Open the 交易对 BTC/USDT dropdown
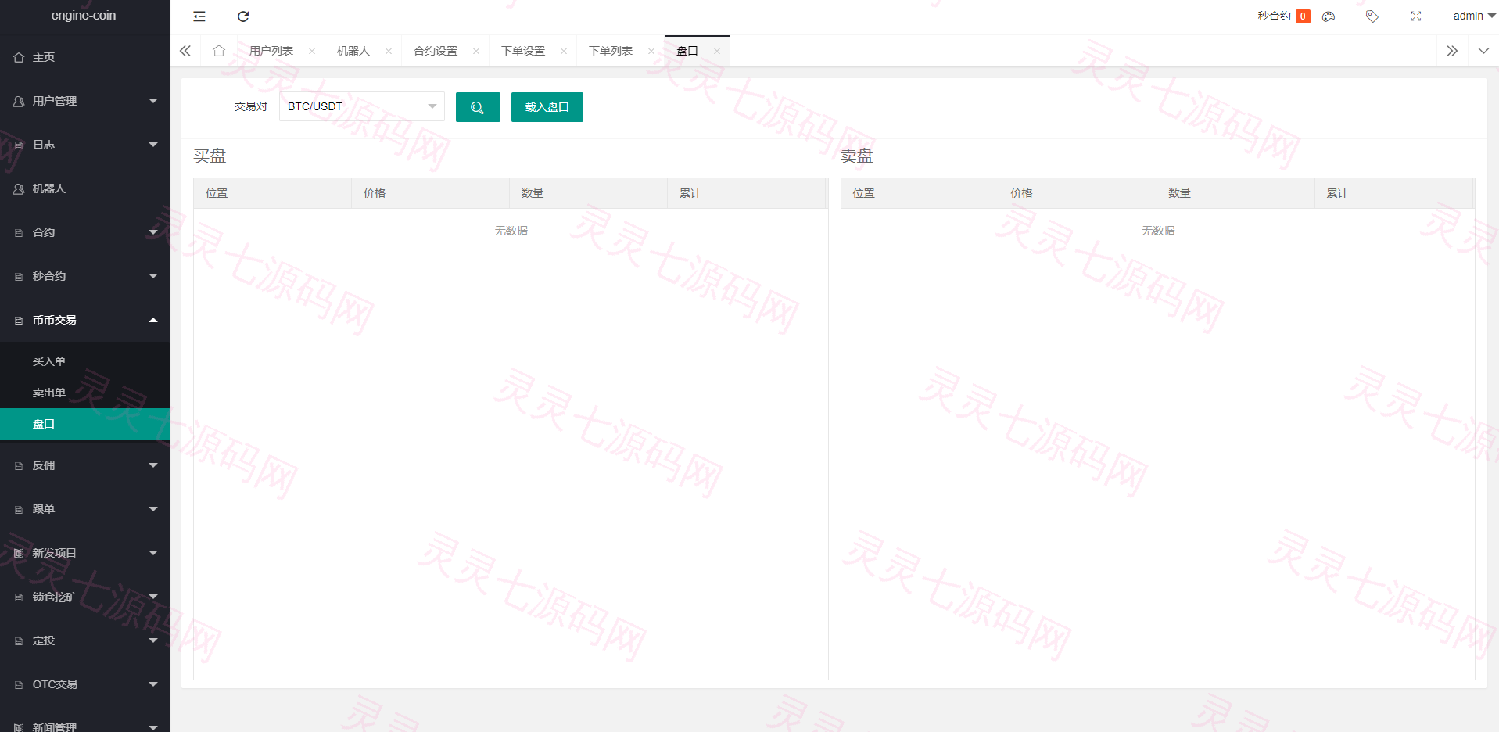 362,106
